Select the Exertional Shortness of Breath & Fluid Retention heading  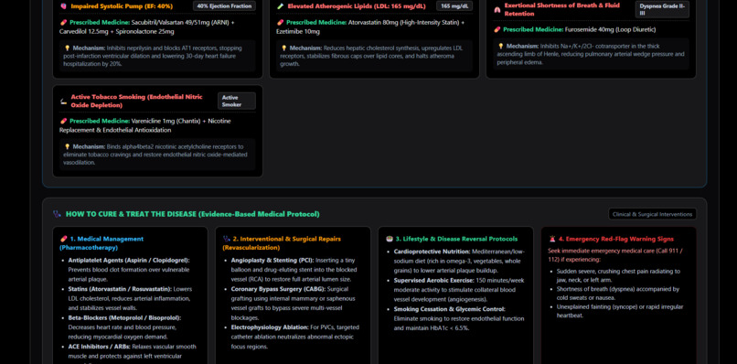562,9
